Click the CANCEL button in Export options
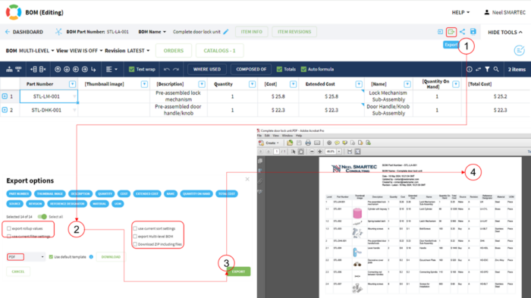531x298 pixels. pos(18,271)
